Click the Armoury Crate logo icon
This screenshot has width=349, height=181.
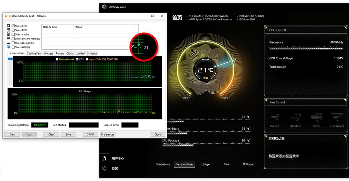[104, 7]
